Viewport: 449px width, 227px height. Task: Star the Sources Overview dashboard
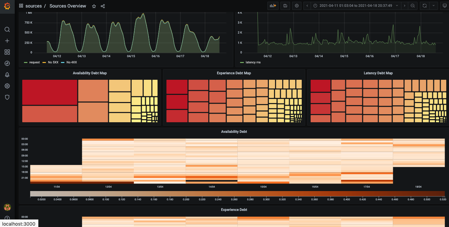94,6
